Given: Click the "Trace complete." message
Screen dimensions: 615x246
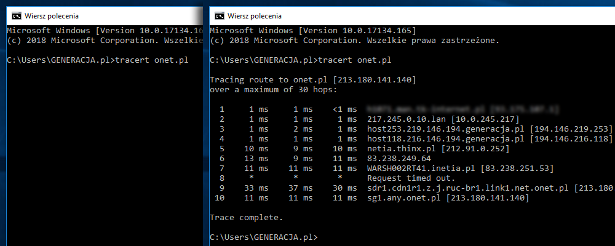Looking at the screenshot, I should pyautogui.click(x=247, y=217).
